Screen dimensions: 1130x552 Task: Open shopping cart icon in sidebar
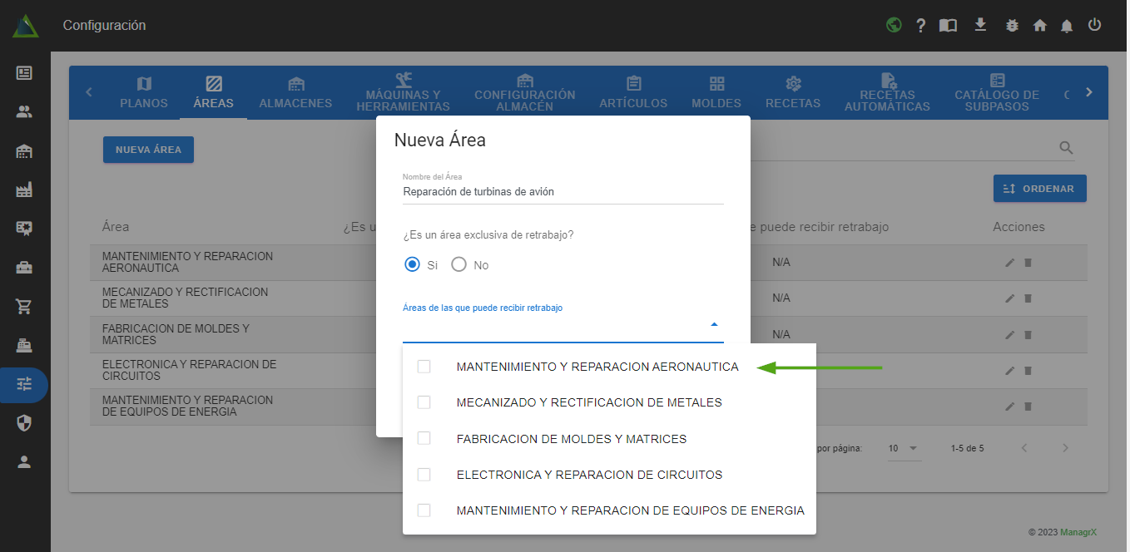coord(24,307)
